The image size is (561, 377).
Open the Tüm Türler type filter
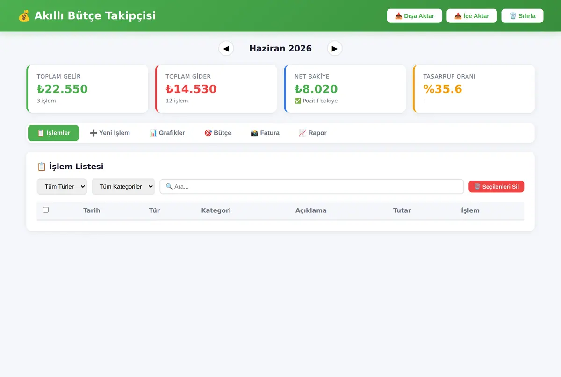coord(62,187)
